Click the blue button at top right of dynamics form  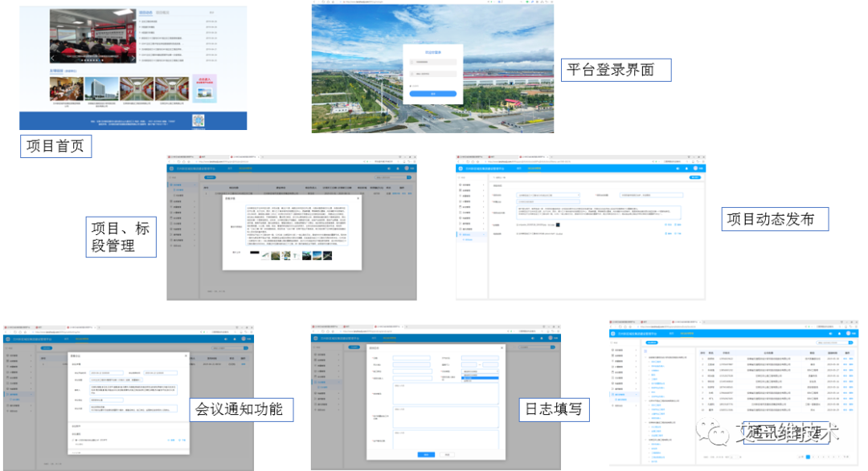694,177
